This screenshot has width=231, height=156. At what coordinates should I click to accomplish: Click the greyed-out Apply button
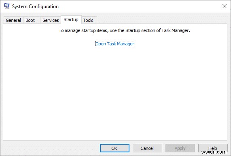180,148
